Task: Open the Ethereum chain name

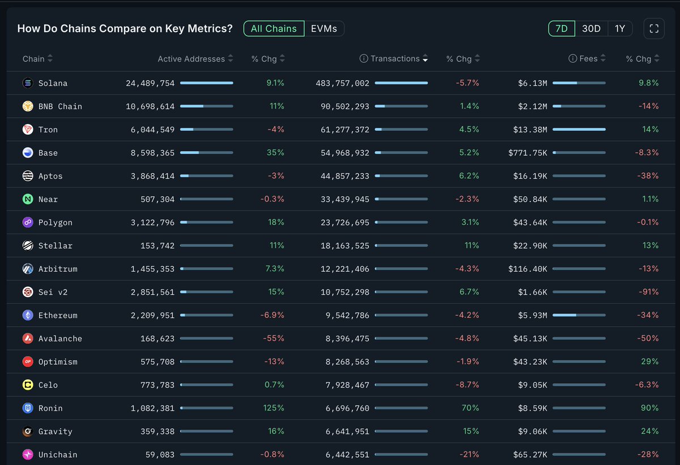Action: [x=58, y=315]
